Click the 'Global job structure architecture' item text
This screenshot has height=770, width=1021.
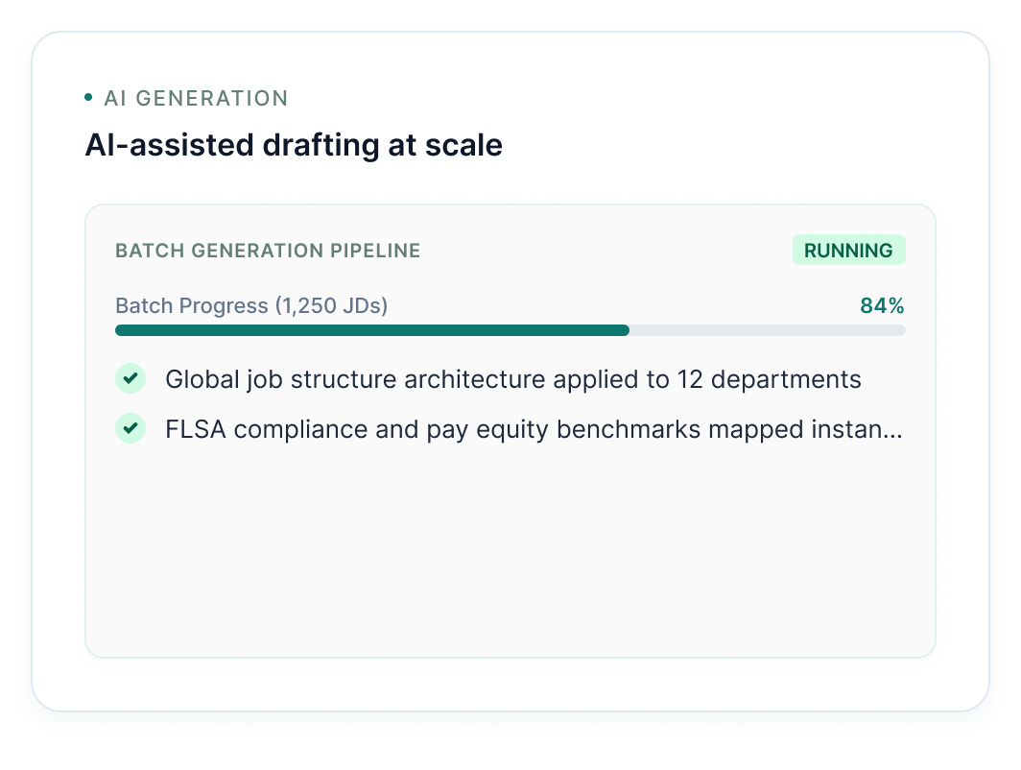click(513, 379)
